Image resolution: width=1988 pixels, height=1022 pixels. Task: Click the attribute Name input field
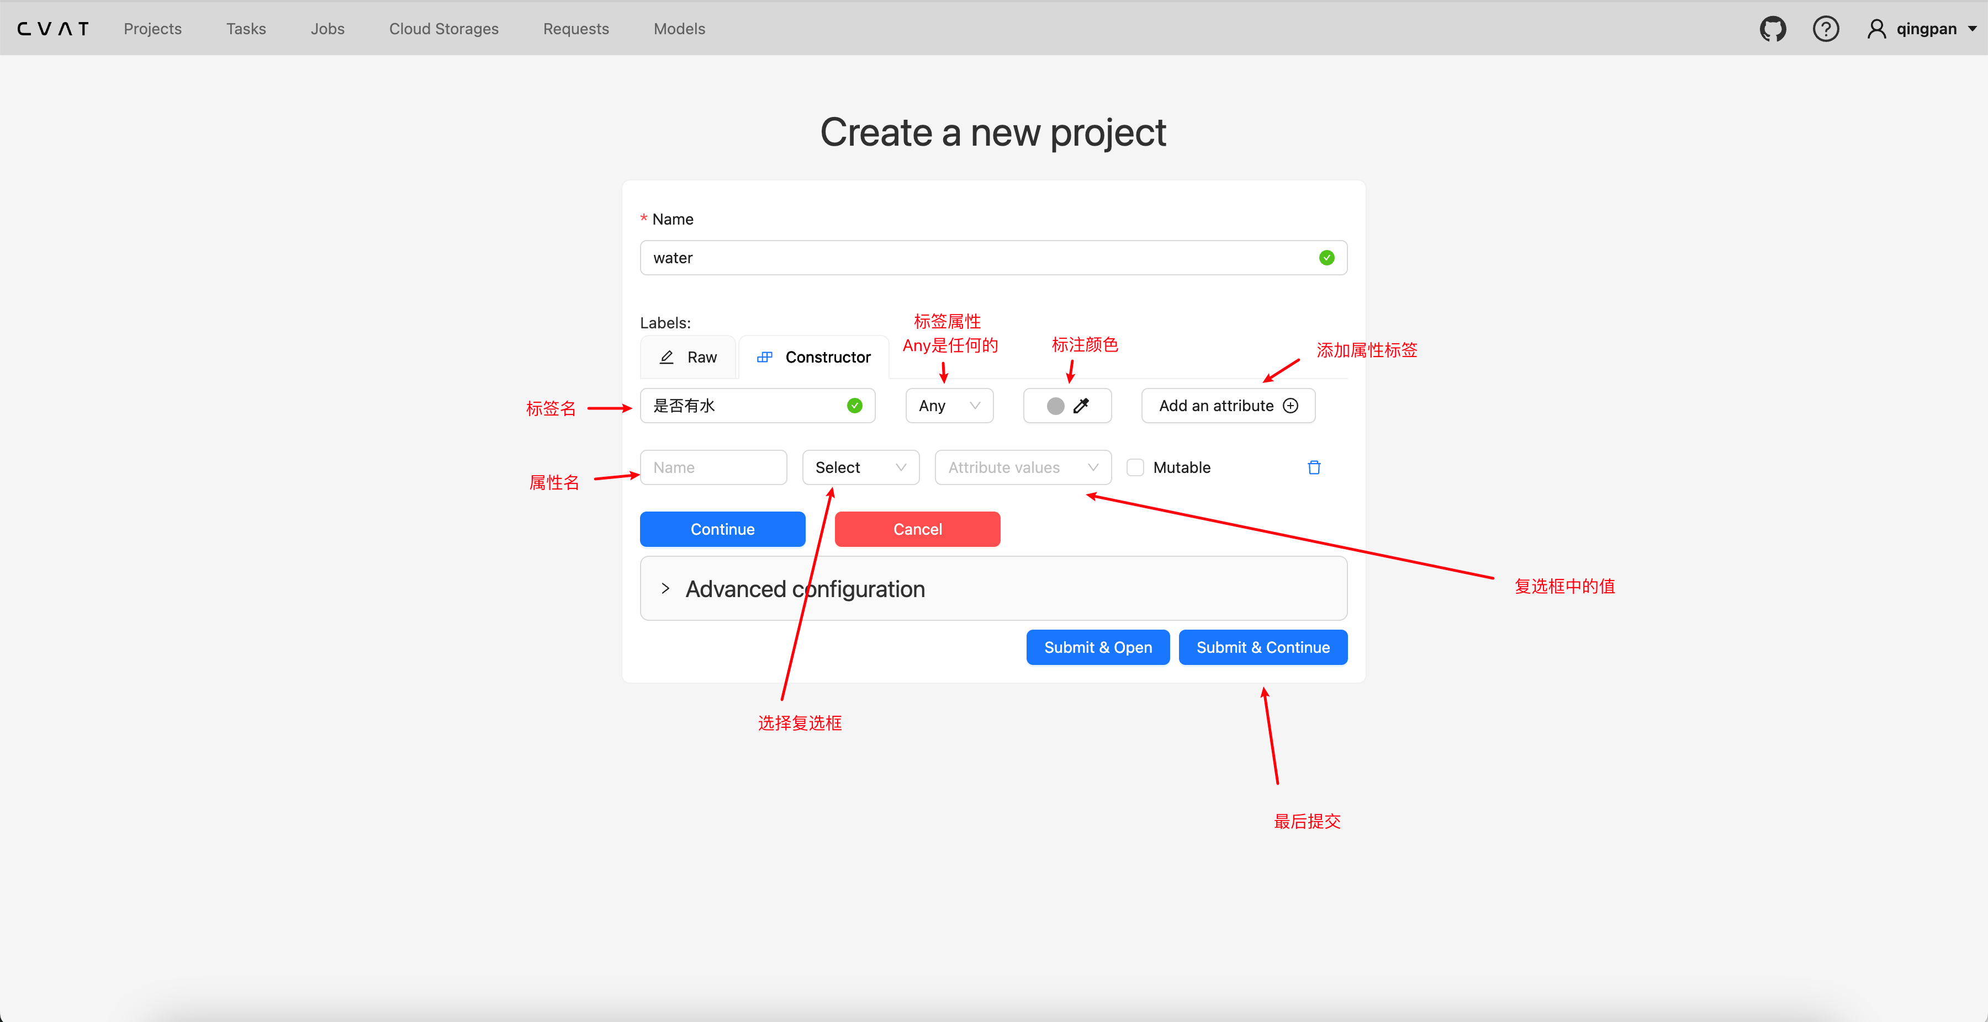[713, 467]
